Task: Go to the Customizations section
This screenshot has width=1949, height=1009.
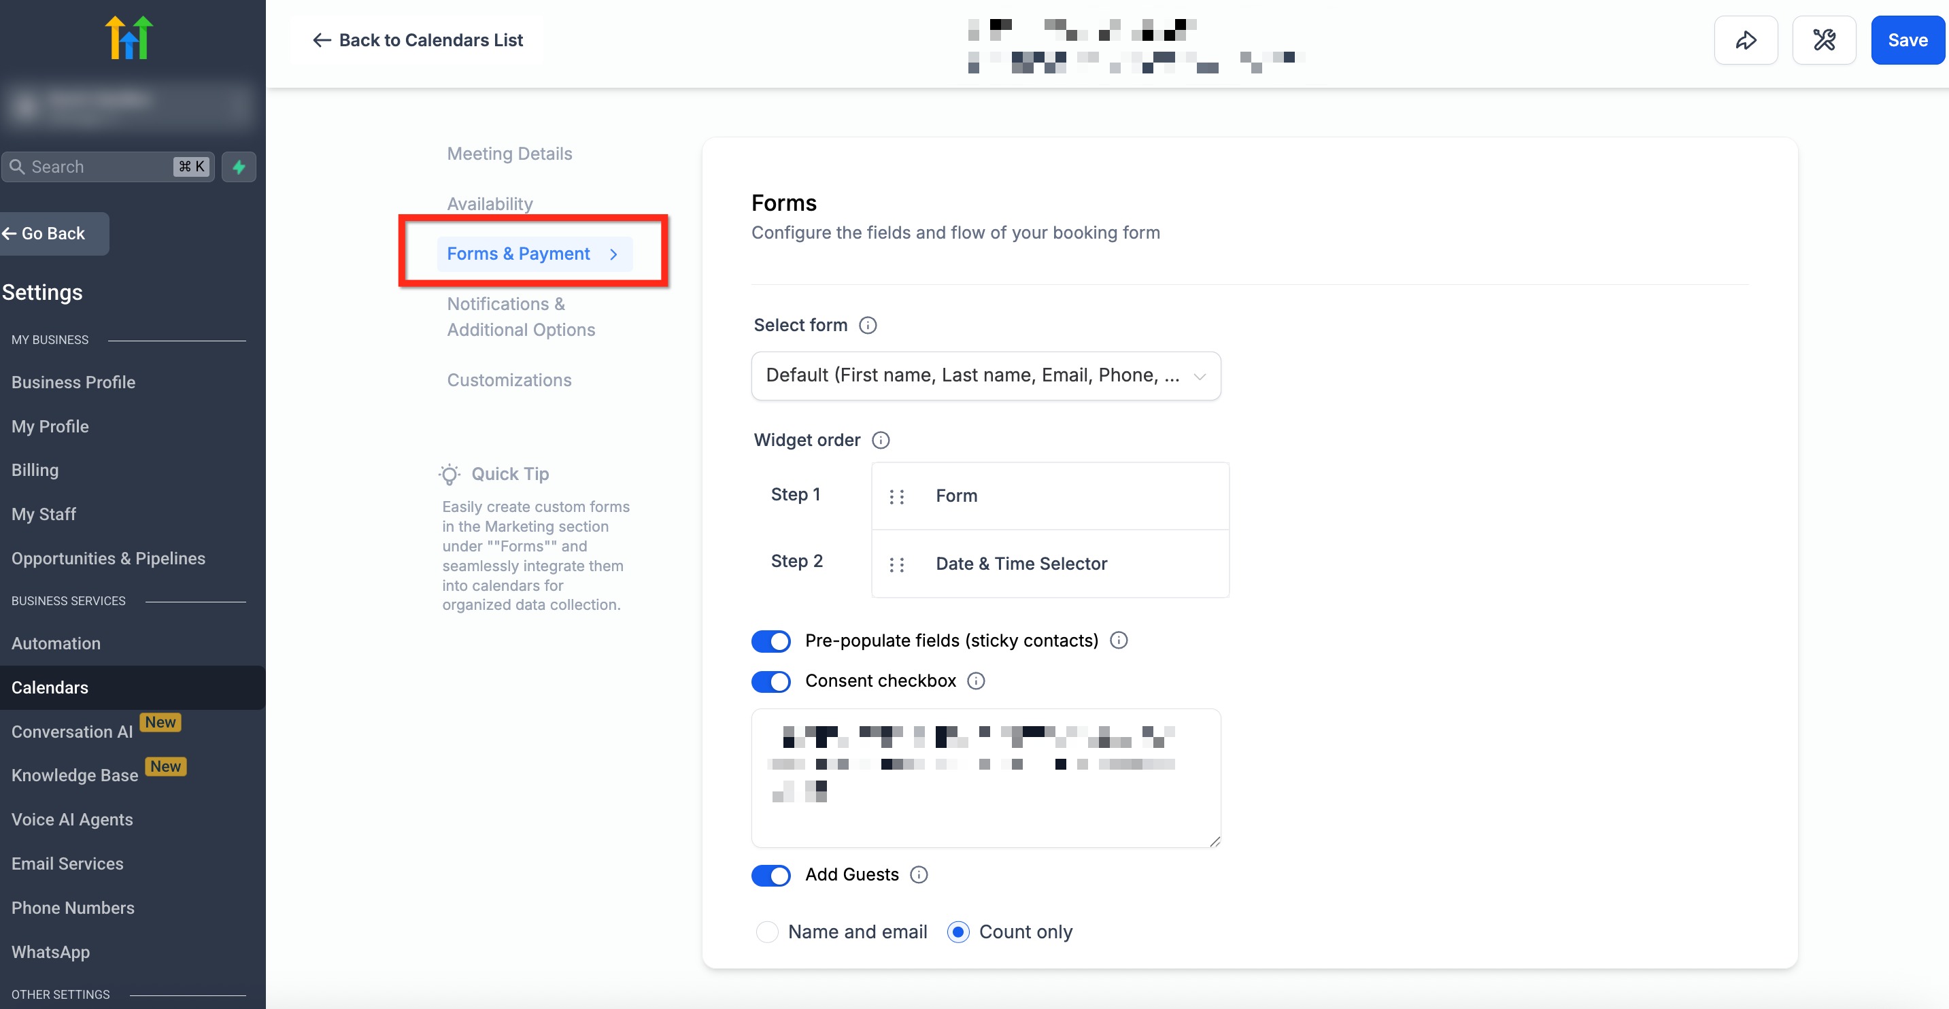Action: coord(509,379)
